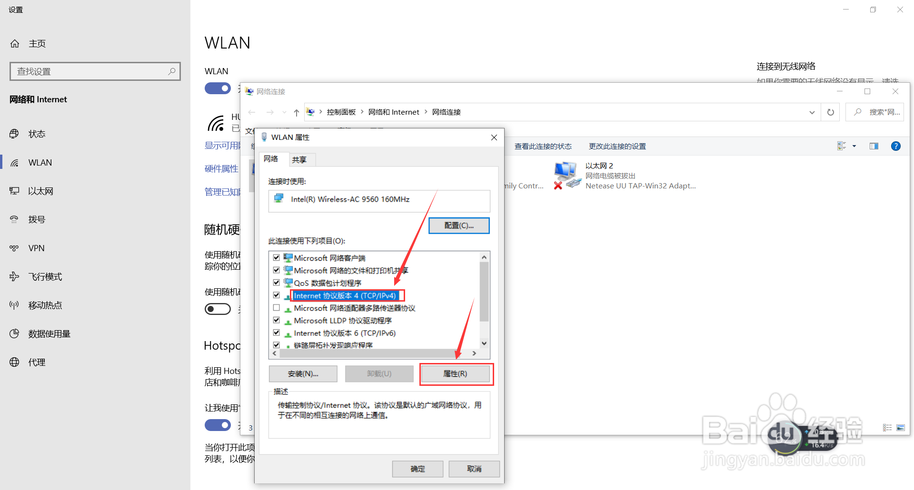Click the control panel icon in address breadcrumb
Image resolution: width=914 pixels, height=490 pixels.
(x=310, y=112)
